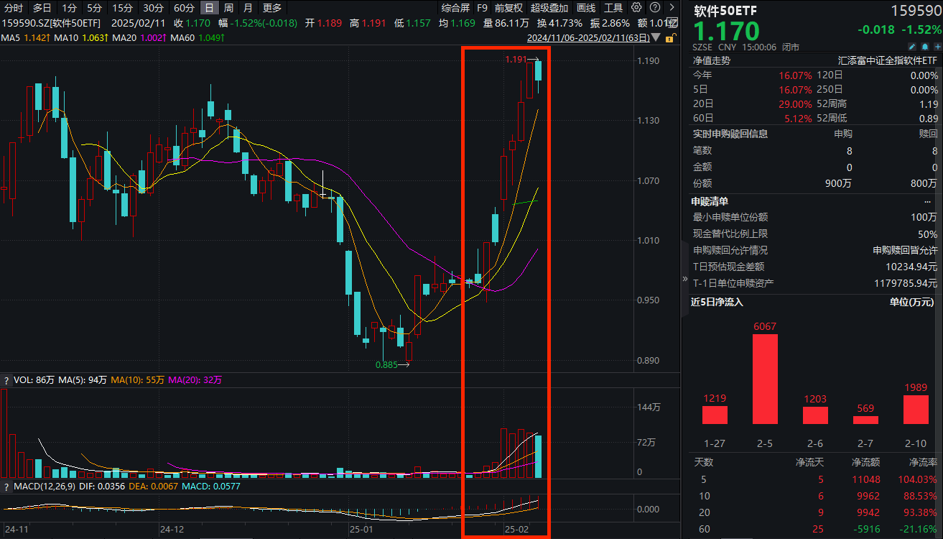This screenshot has height=539, width=943.
Task: Click the right arrow icon after the help icon
Action: point(672,8)
